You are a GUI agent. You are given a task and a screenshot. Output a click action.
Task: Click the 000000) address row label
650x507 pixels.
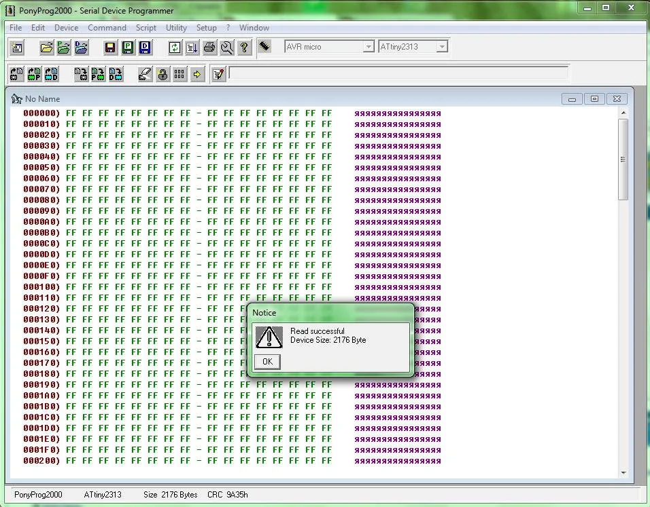tap(41, 113)
